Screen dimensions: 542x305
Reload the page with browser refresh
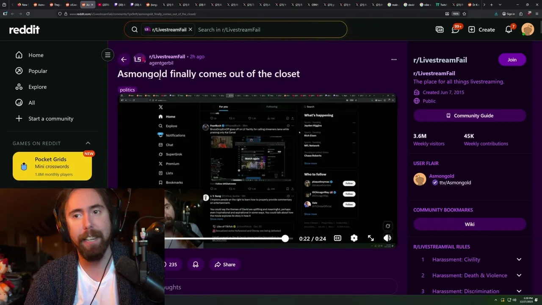tap(28, 14)
